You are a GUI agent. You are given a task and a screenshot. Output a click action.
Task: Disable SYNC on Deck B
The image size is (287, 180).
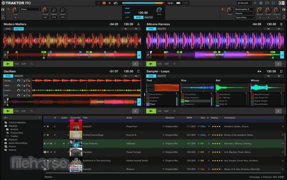[x=151, y=29]
